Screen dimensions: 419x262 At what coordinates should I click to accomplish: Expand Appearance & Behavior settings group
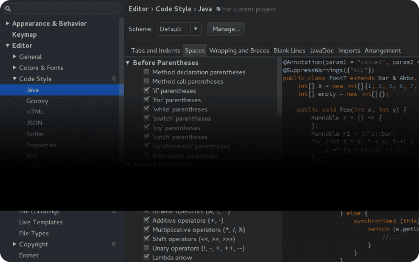(x=7, y=24)
